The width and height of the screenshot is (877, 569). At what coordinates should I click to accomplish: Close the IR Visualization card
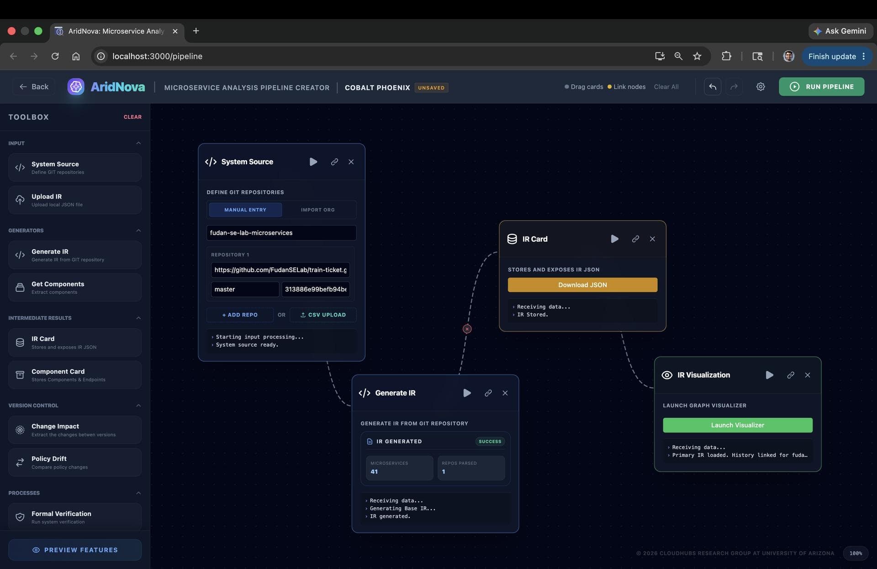point(807,375)
